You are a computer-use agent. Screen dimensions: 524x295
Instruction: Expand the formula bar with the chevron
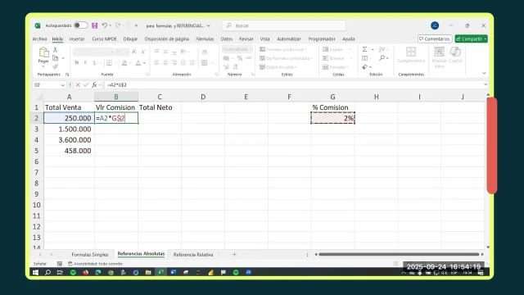486,84
